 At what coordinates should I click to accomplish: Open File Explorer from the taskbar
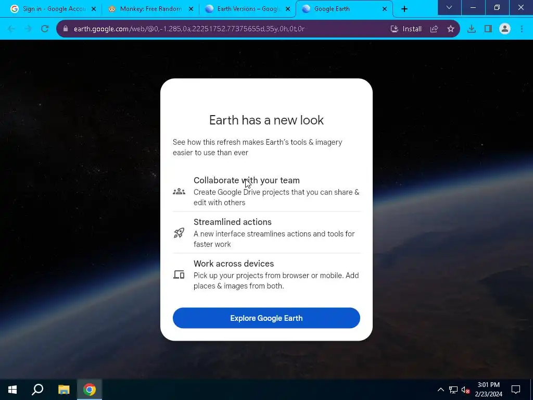(x=64, y=390)
